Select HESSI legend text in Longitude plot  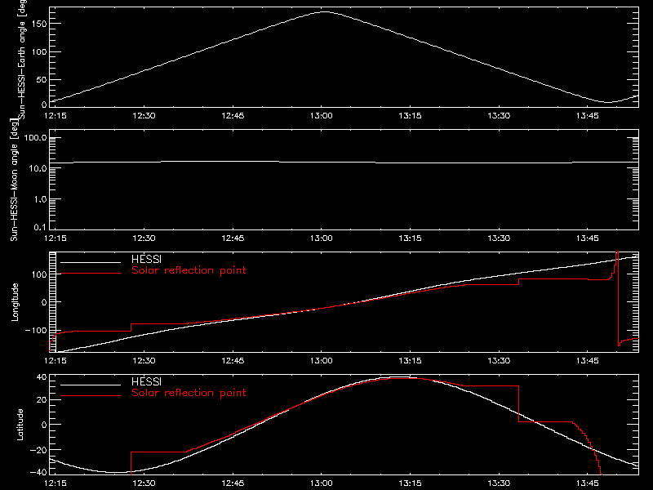click(x=146, y=259)
